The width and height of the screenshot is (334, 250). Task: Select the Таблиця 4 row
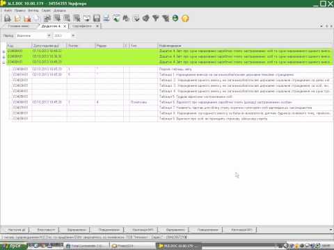click(x=172, y=91)
